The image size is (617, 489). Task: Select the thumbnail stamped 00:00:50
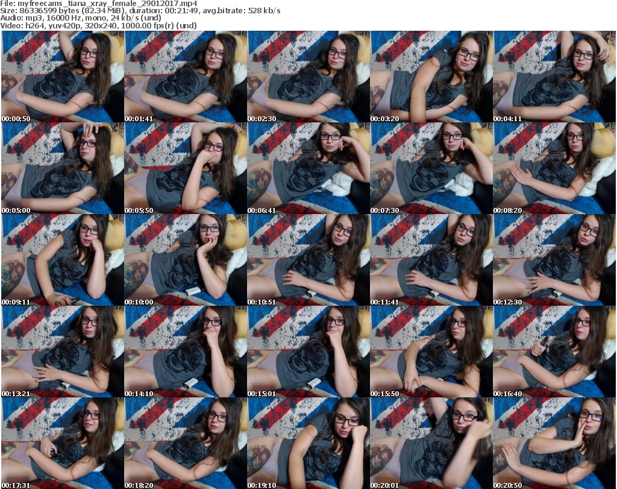pyautogui.click(x=63, y=77)
